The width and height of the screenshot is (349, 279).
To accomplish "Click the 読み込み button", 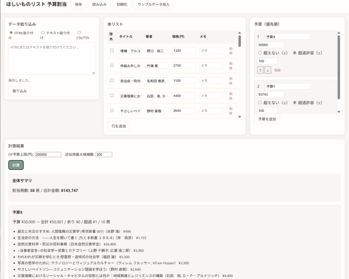I will (99, 5).
